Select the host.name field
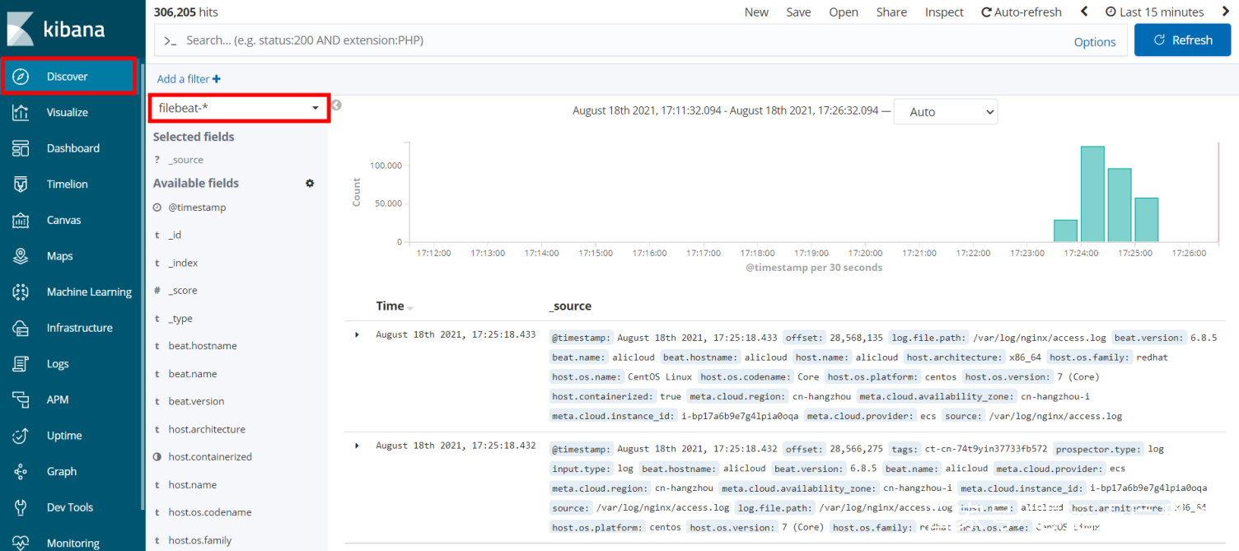Screen dimensions: 1239x551 193,484
